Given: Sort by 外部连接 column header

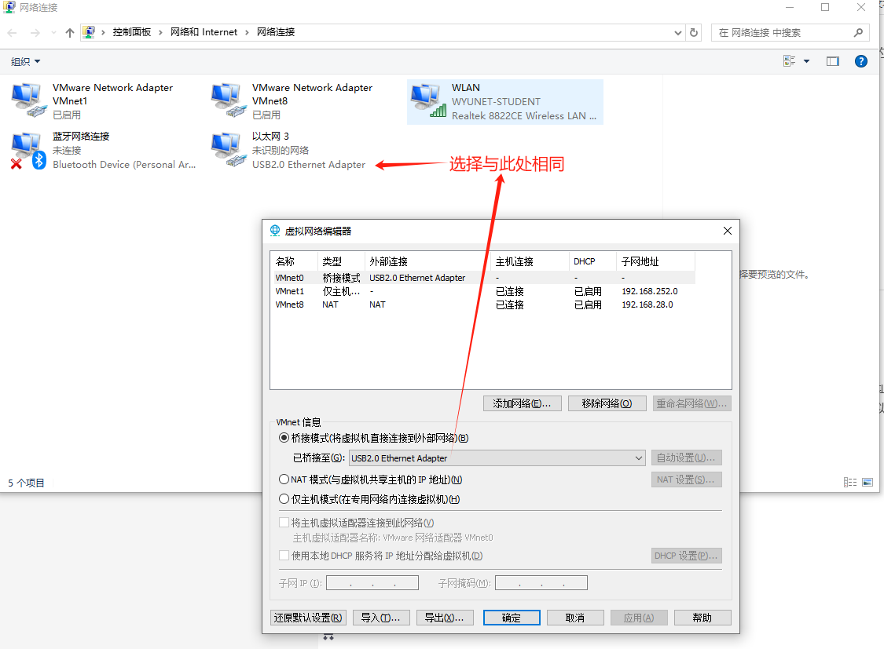Looking at the screenshot, I should [x=428, y=261].
